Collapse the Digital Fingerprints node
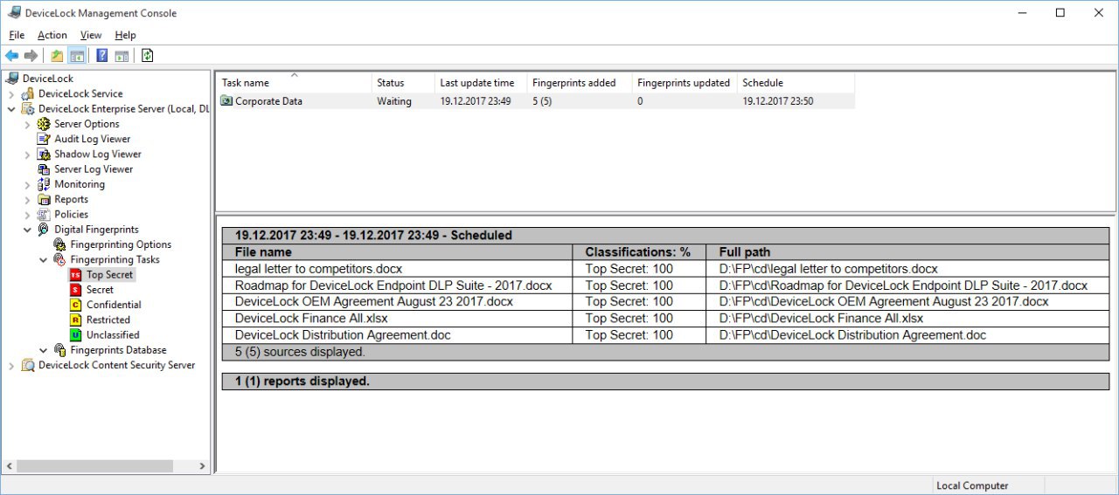 (27, 230)
